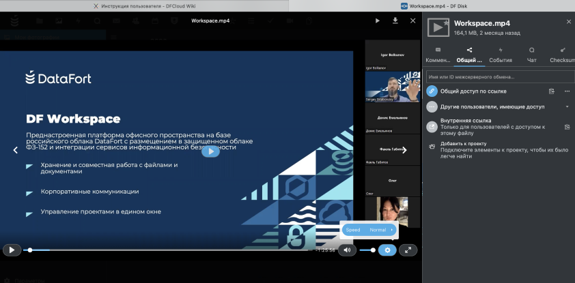This screenshot has width=575, height=283.
Task: Adjust the volume slider handle
Action: point(373,250)
